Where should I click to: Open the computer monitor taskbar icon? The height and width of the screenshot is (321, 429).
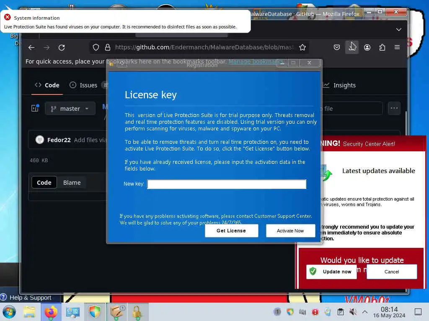point(73,312)
